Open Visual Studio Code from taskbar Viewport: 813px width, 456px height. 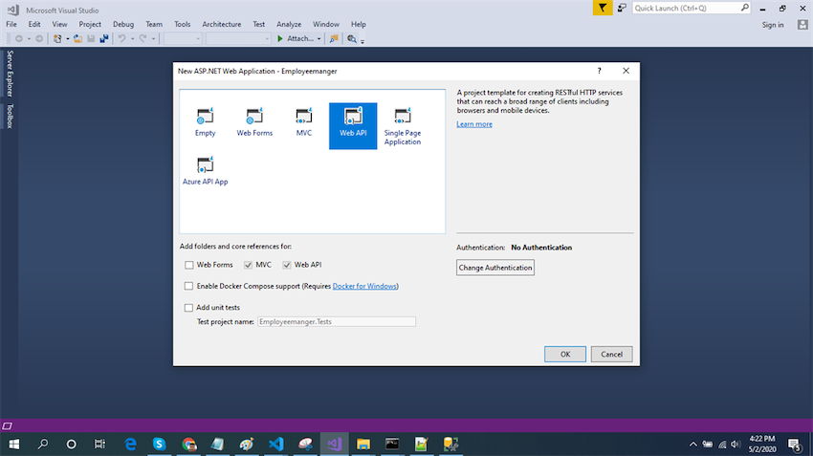275,445
